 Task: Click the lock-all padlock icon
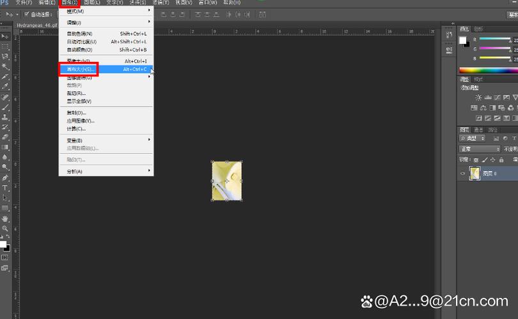pyautogui.click(x=501, y=160)
